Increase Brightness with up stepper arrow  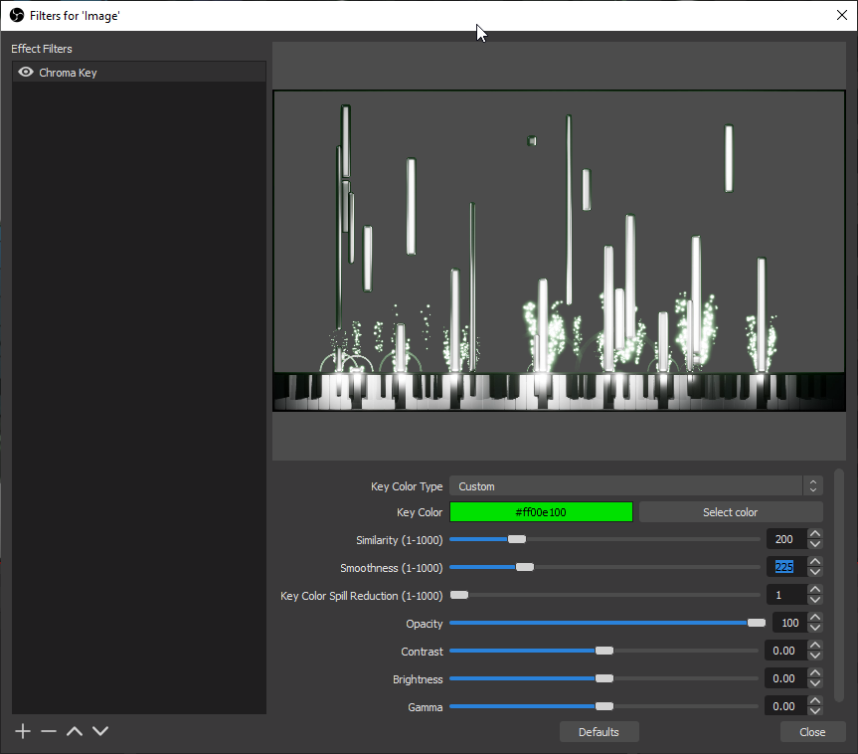(815, 673)
